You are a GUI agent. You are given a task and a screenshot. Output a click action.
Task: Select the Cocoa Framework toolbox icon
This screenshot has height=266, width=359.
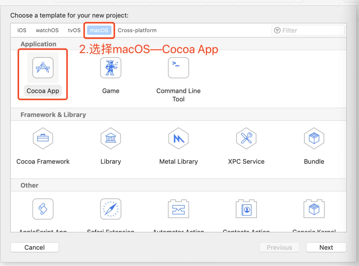click(43, 138)
